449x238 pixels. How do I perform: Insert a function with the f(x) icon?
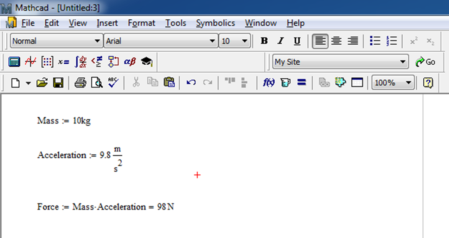pos(268,83)
